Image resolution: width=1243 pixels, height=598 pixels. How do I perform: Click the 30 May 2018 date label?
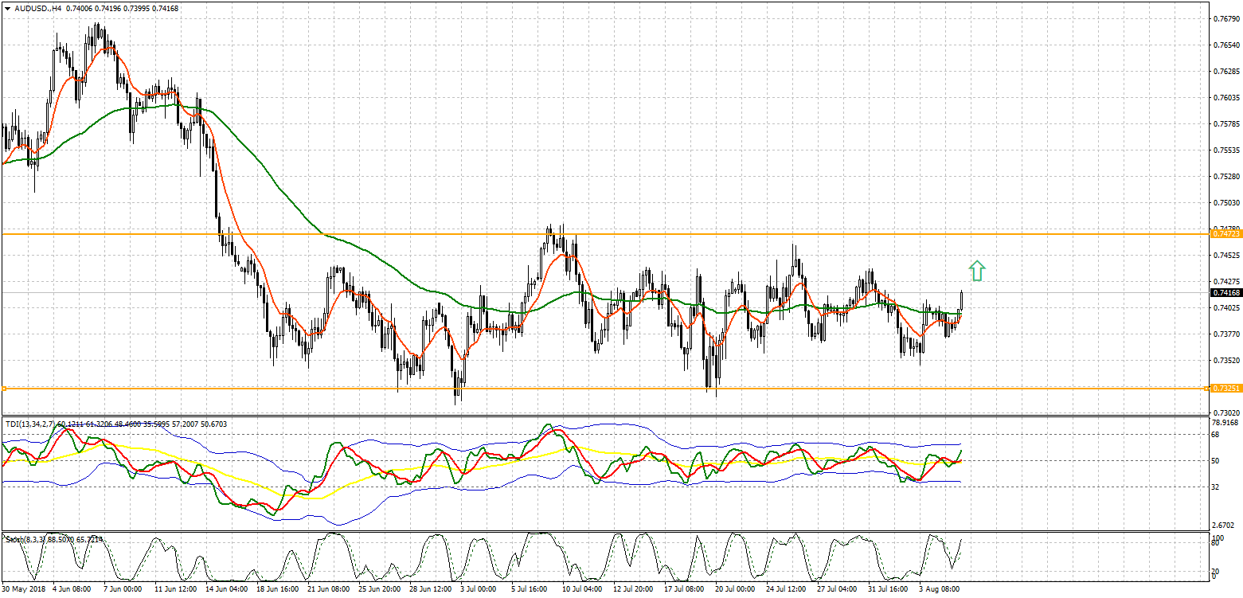23,590
